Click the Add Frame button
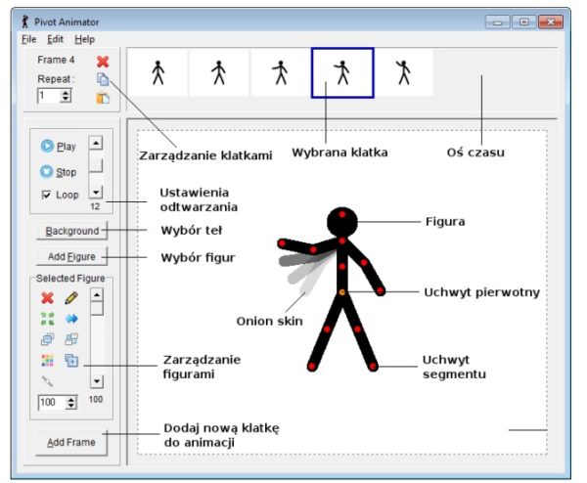The image size is (587, 483). pos(72,442)
